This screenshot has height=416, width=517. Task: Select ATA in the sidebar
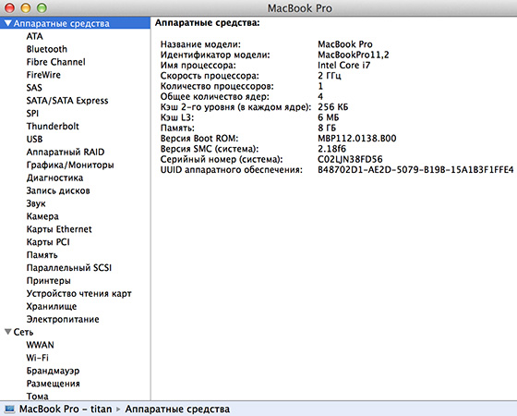[x=35, y=36]
